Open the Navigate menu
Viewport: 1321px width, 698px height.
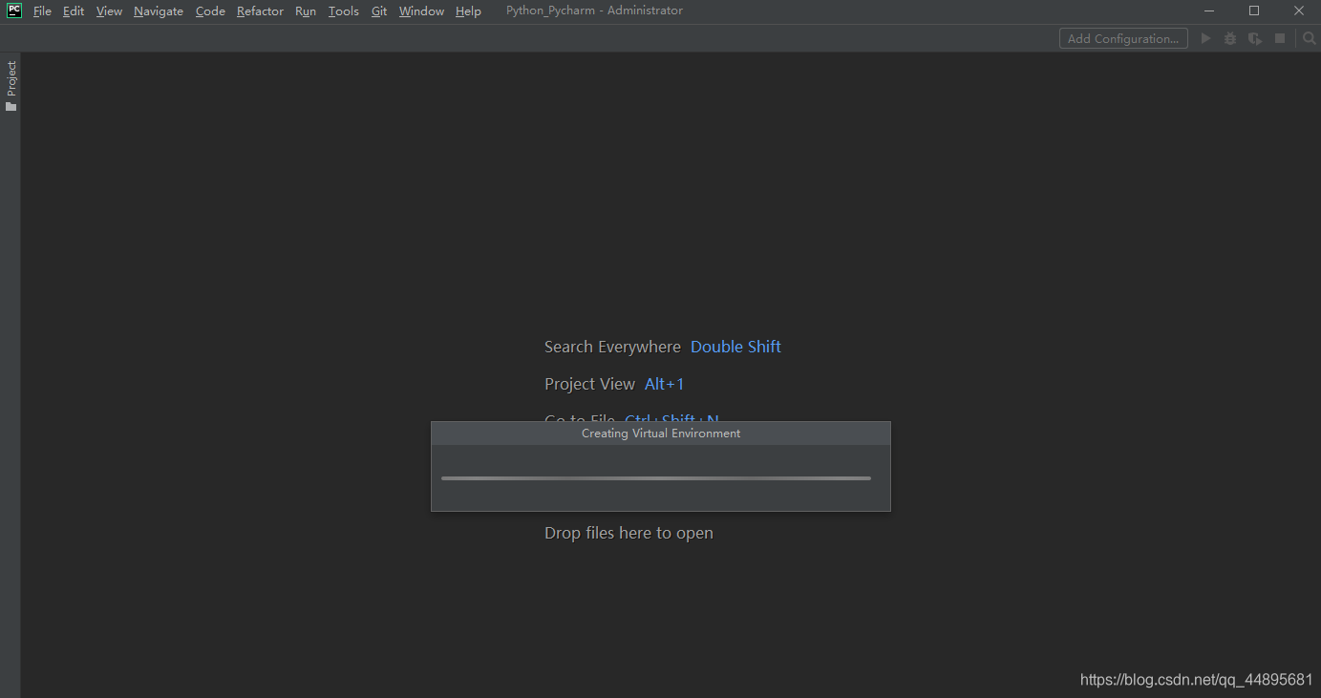159,11
